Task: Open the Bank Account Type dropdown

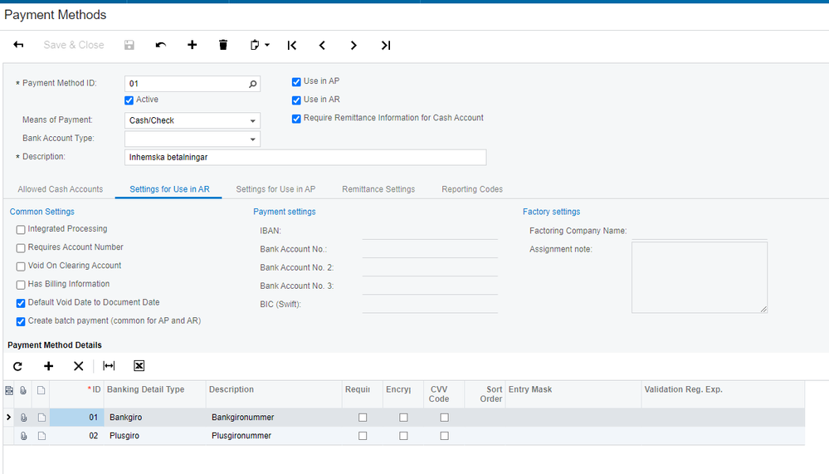Action: (253, 139)
